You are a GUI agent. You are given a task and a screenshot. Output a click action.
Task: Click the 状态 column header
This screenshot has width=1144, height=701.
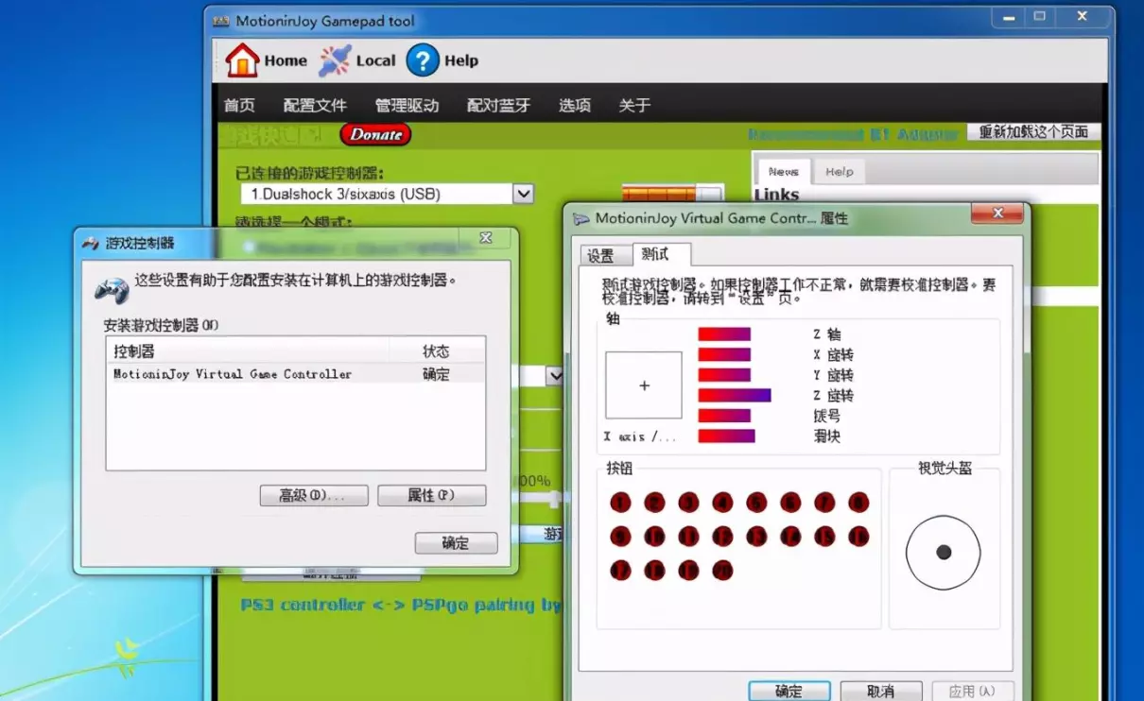tap(436, 351)
